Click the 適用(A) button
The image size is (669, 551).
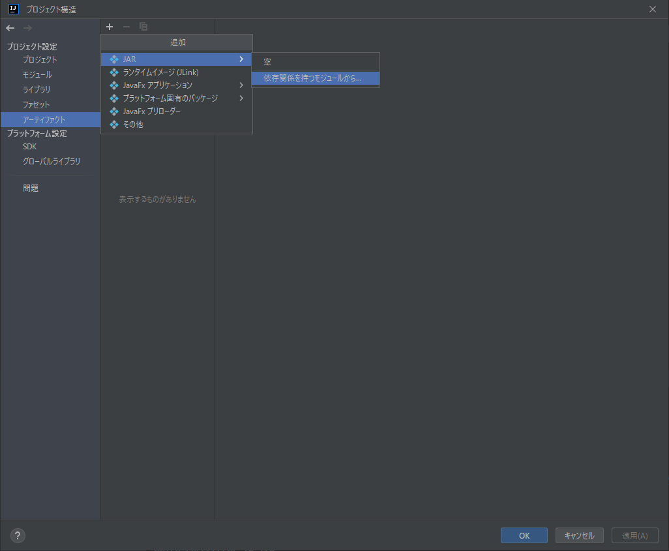(634, 535)
